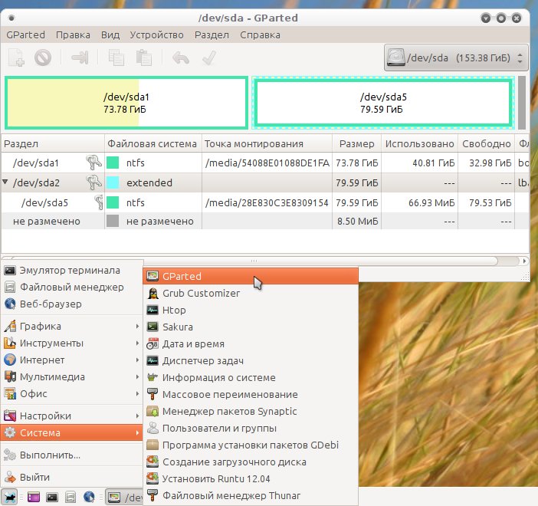Viewport: 538px width, 506px height.
Task: Open the Правка menu
Action: pyautogui.click(x=73, y=35)
